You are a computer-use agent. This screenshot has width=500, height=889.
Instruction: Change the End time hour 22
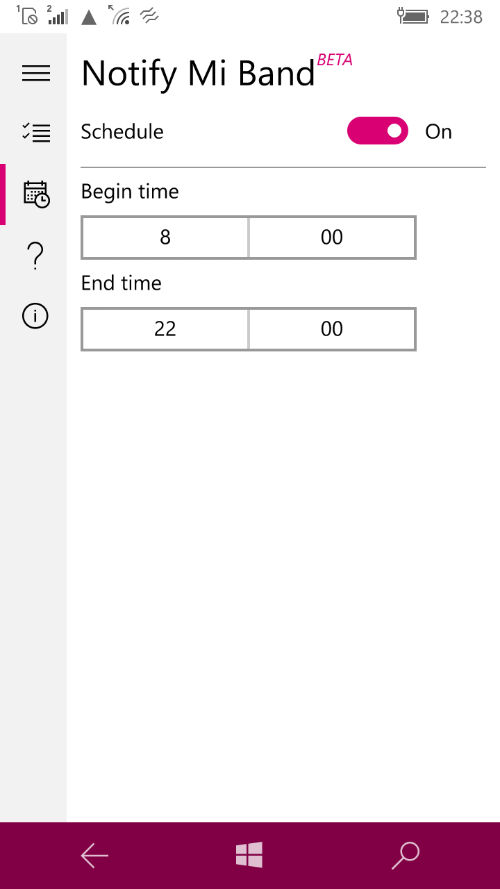pos(165,329)
